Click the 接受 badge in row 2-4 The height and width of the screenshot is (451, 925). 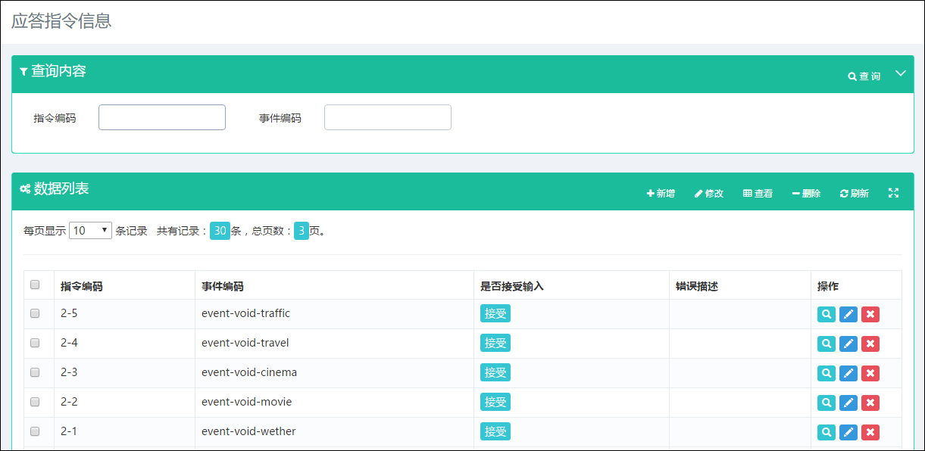tap(495, 343)
